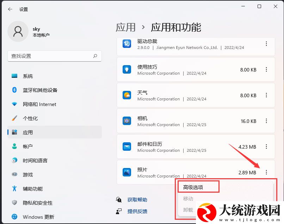The height and width of the screenshot is (224, 284).
Task: Open more options for 邮件和日历
Action: coord(266,147)
